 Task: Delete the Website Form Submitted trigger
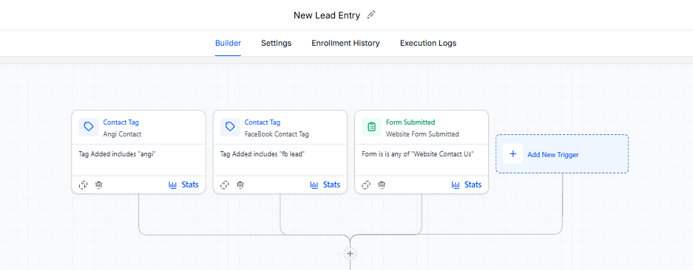[382, 185]
